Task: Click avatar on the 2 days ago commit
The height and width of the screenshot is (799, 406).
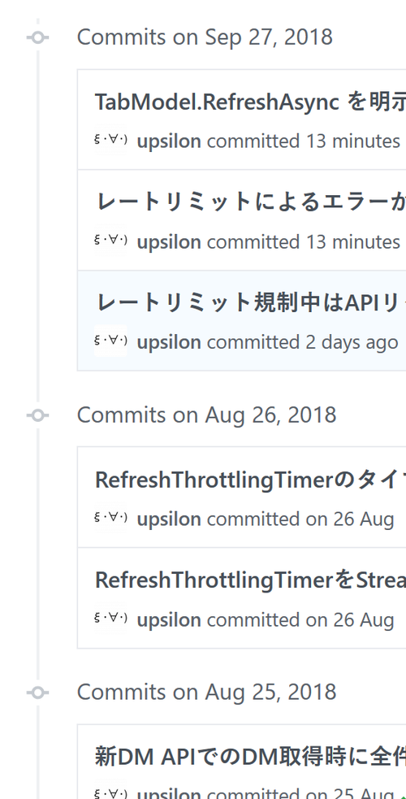Action: [110, 341]
